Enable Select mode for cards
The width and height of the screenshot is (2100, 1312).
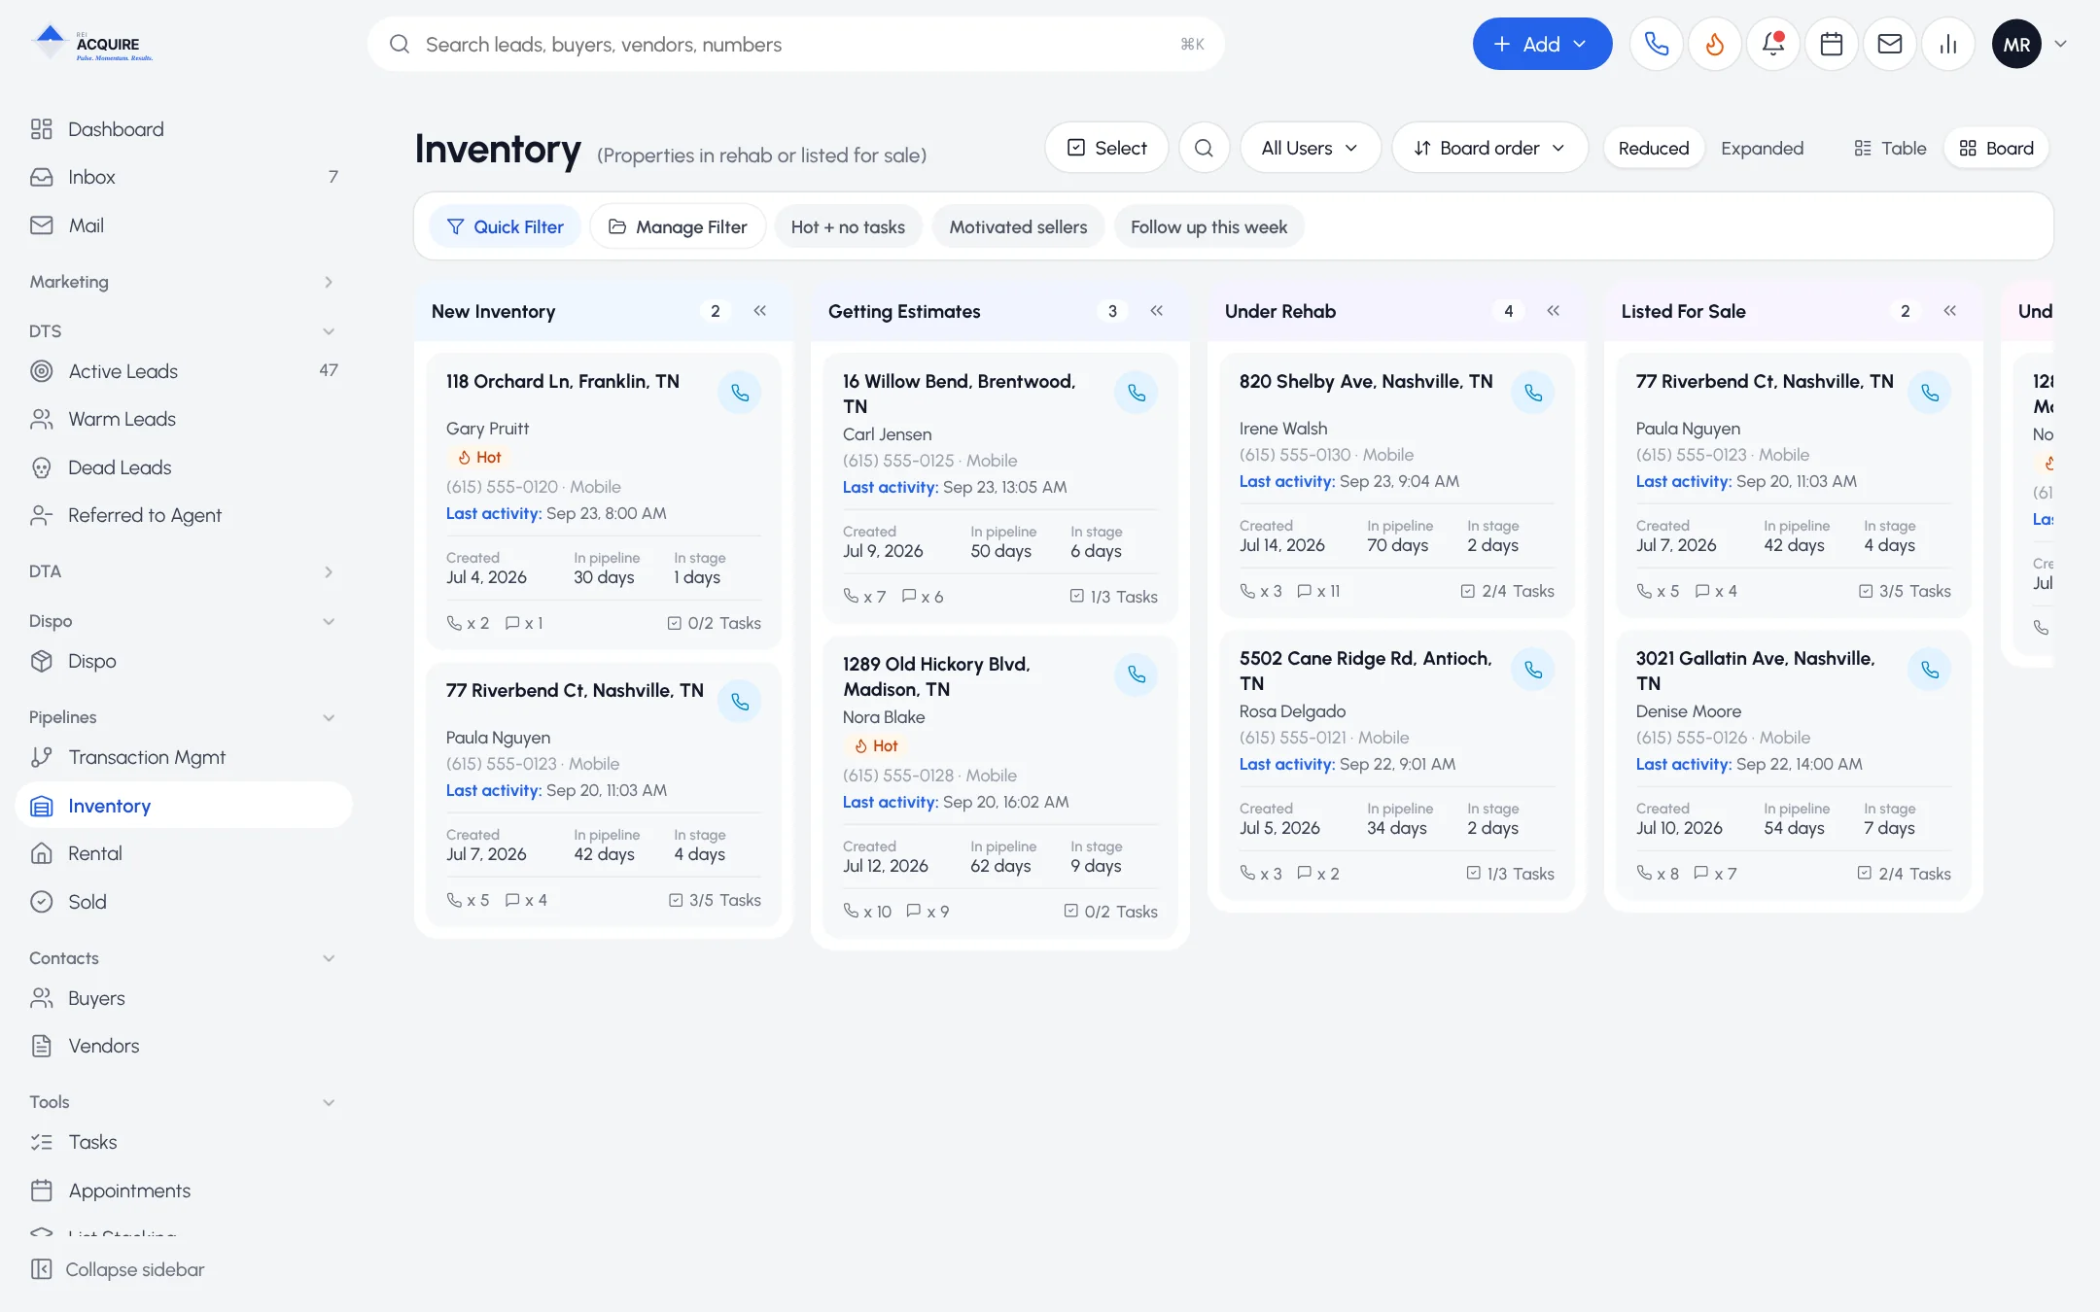pyautogui.click(x=1106, y=148)
